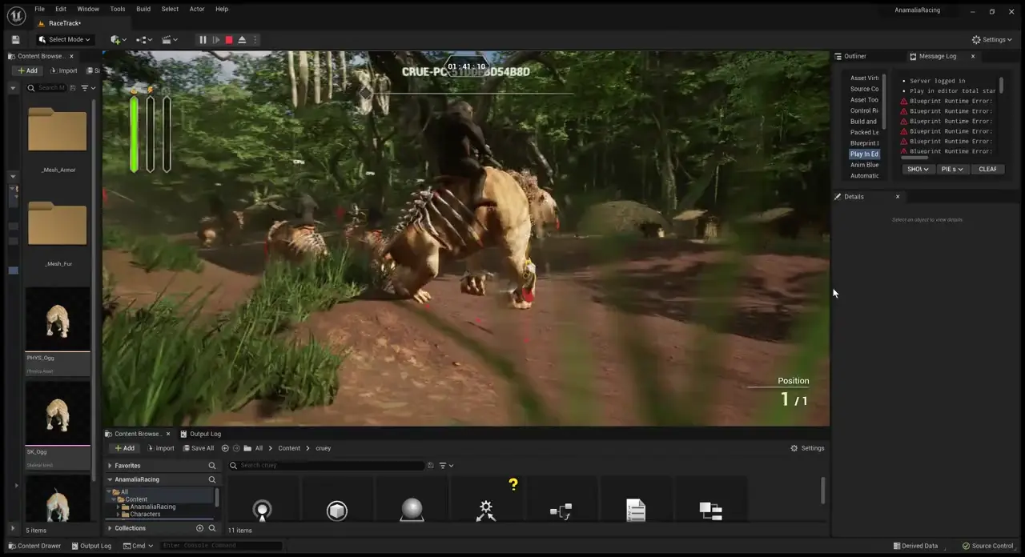The width and height of the screenshot is (1025, 557).
Task: Stop the simulation with the red button
Action: click(229, 39)
